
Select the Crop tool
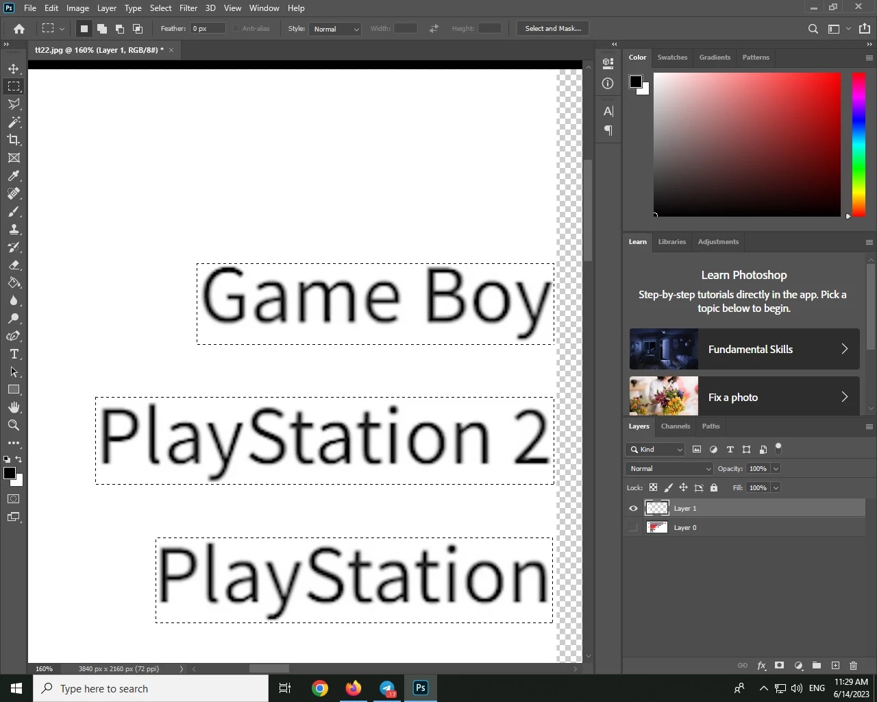tap(14, 140)
